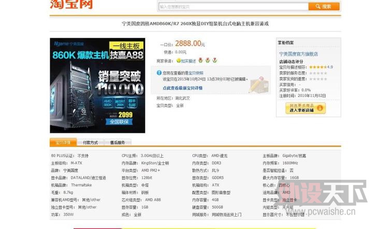Click spec value 3.0GHz及以上

[x=152, y=155]
